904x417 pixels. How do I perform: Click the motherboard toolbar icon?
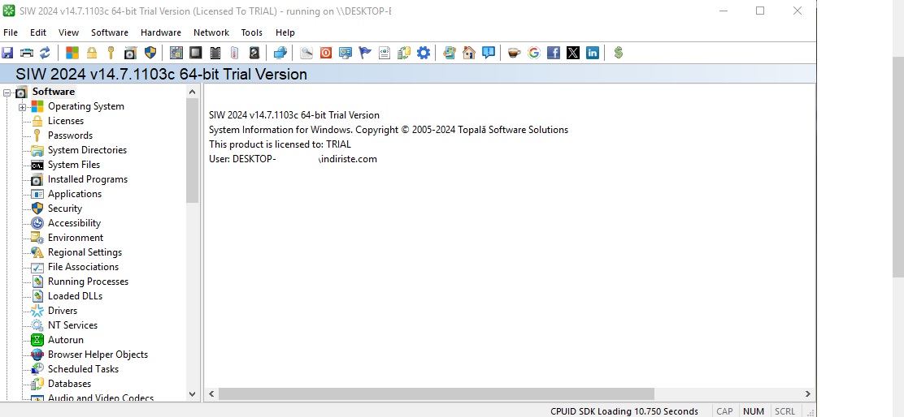pos(176,53)
